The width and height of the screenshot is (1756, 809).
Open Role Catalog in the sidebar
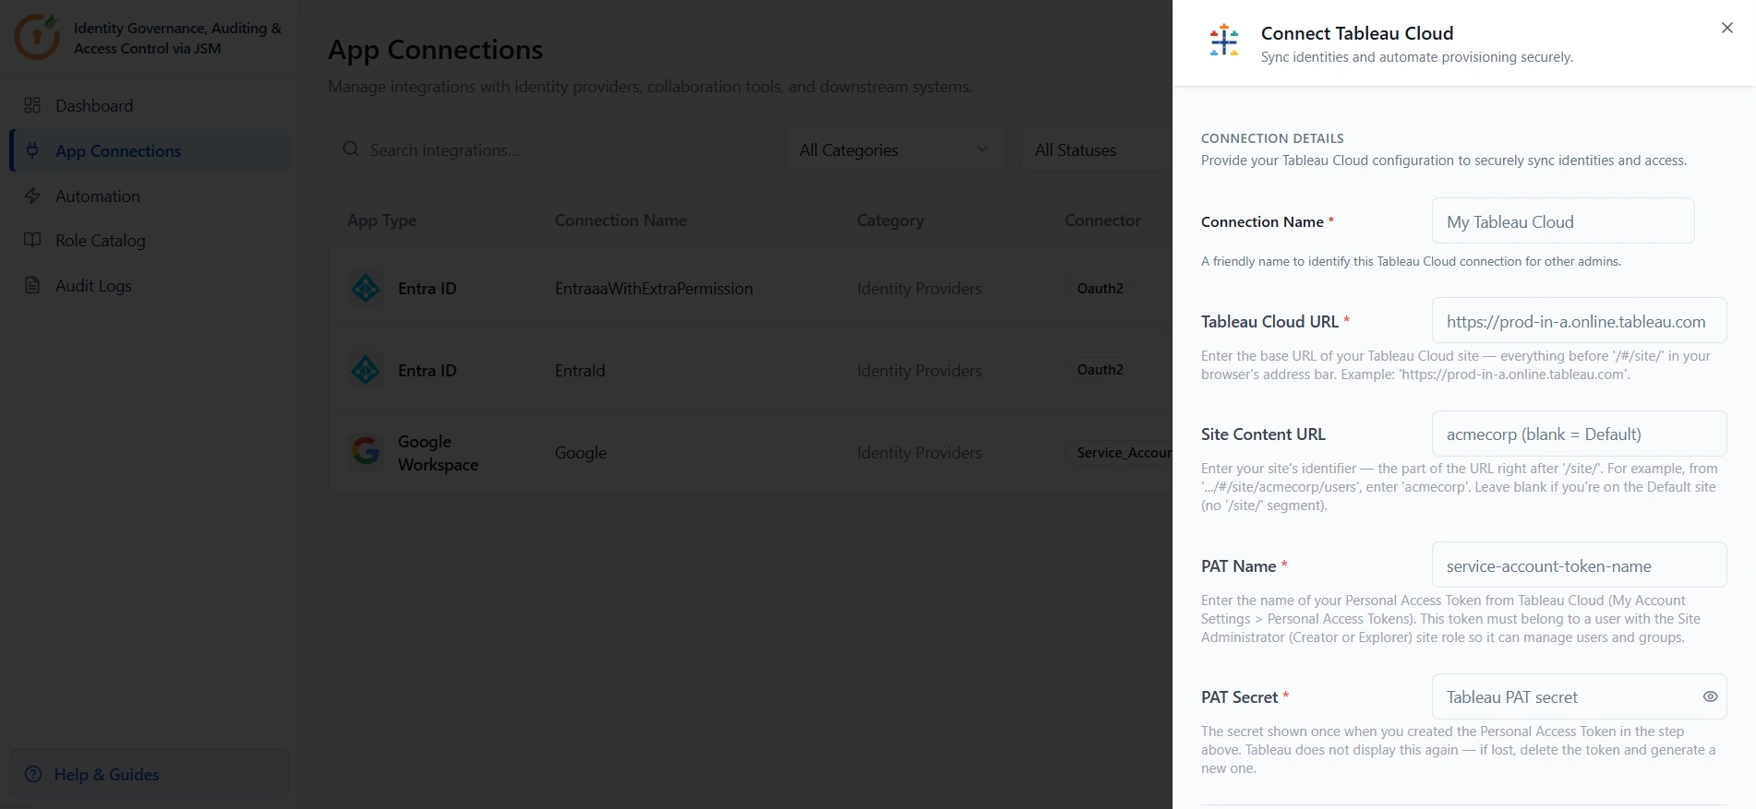[x=150, y=240]
